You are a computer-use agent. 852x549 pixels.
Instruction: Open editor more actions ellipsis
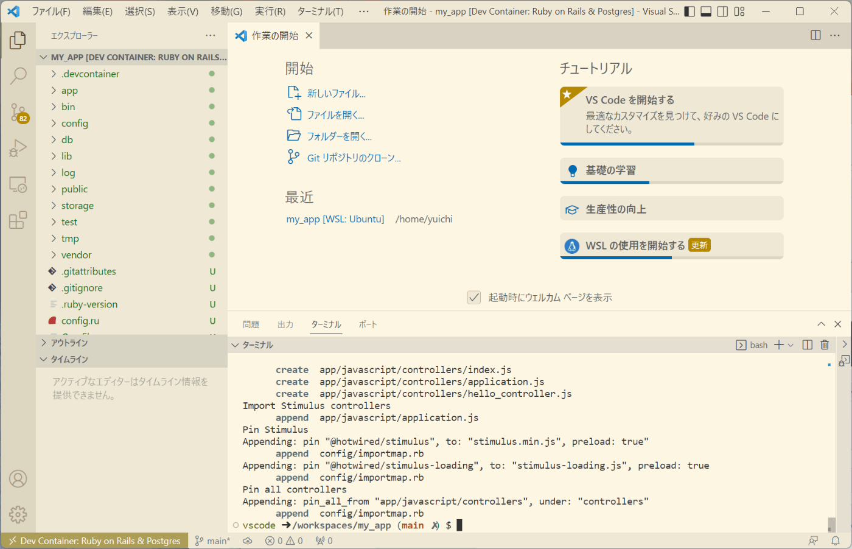pyautogui.click(x=835, y=35)
